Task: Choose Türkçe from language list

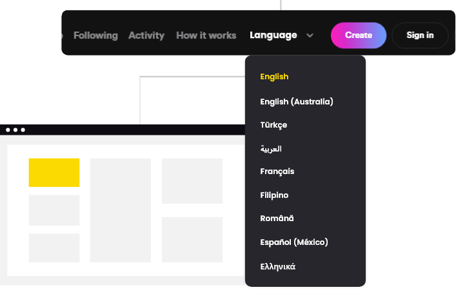Action: (x=273, y=125)
